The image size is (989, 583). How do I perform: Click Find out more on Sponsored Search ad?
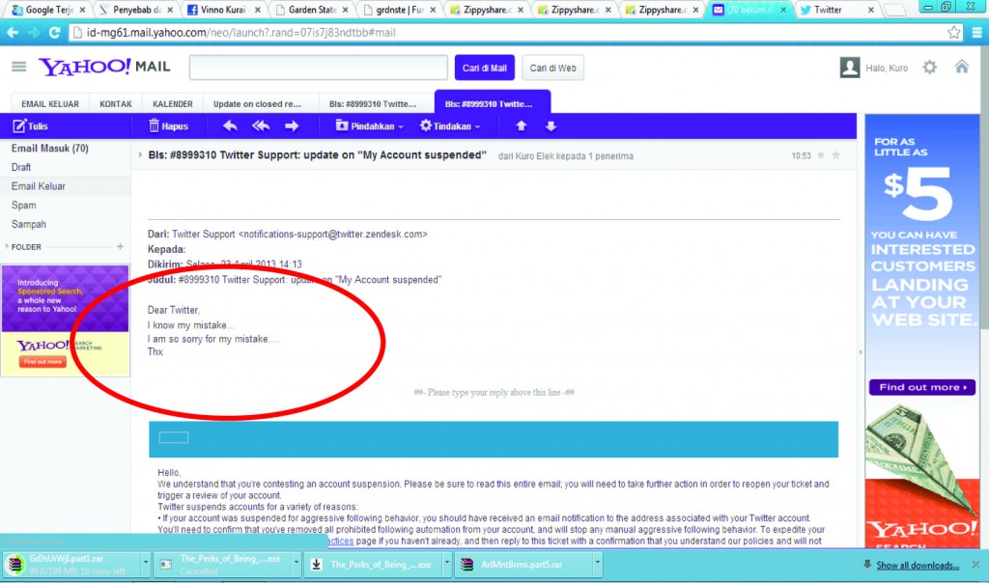42,362
